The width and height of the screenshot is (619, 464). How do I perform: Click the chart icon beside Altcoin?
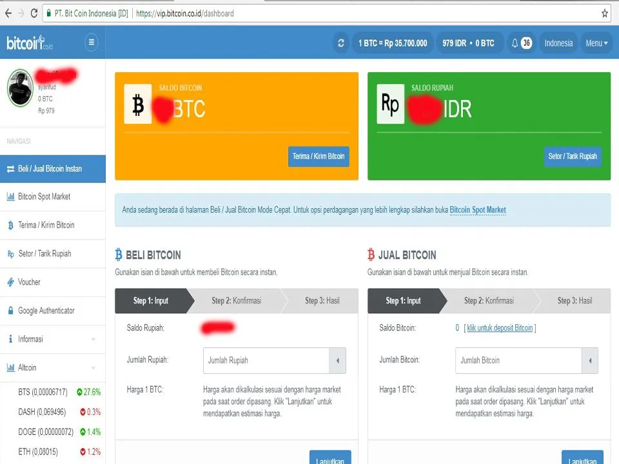pyautogui.click(x=11, y=367)
